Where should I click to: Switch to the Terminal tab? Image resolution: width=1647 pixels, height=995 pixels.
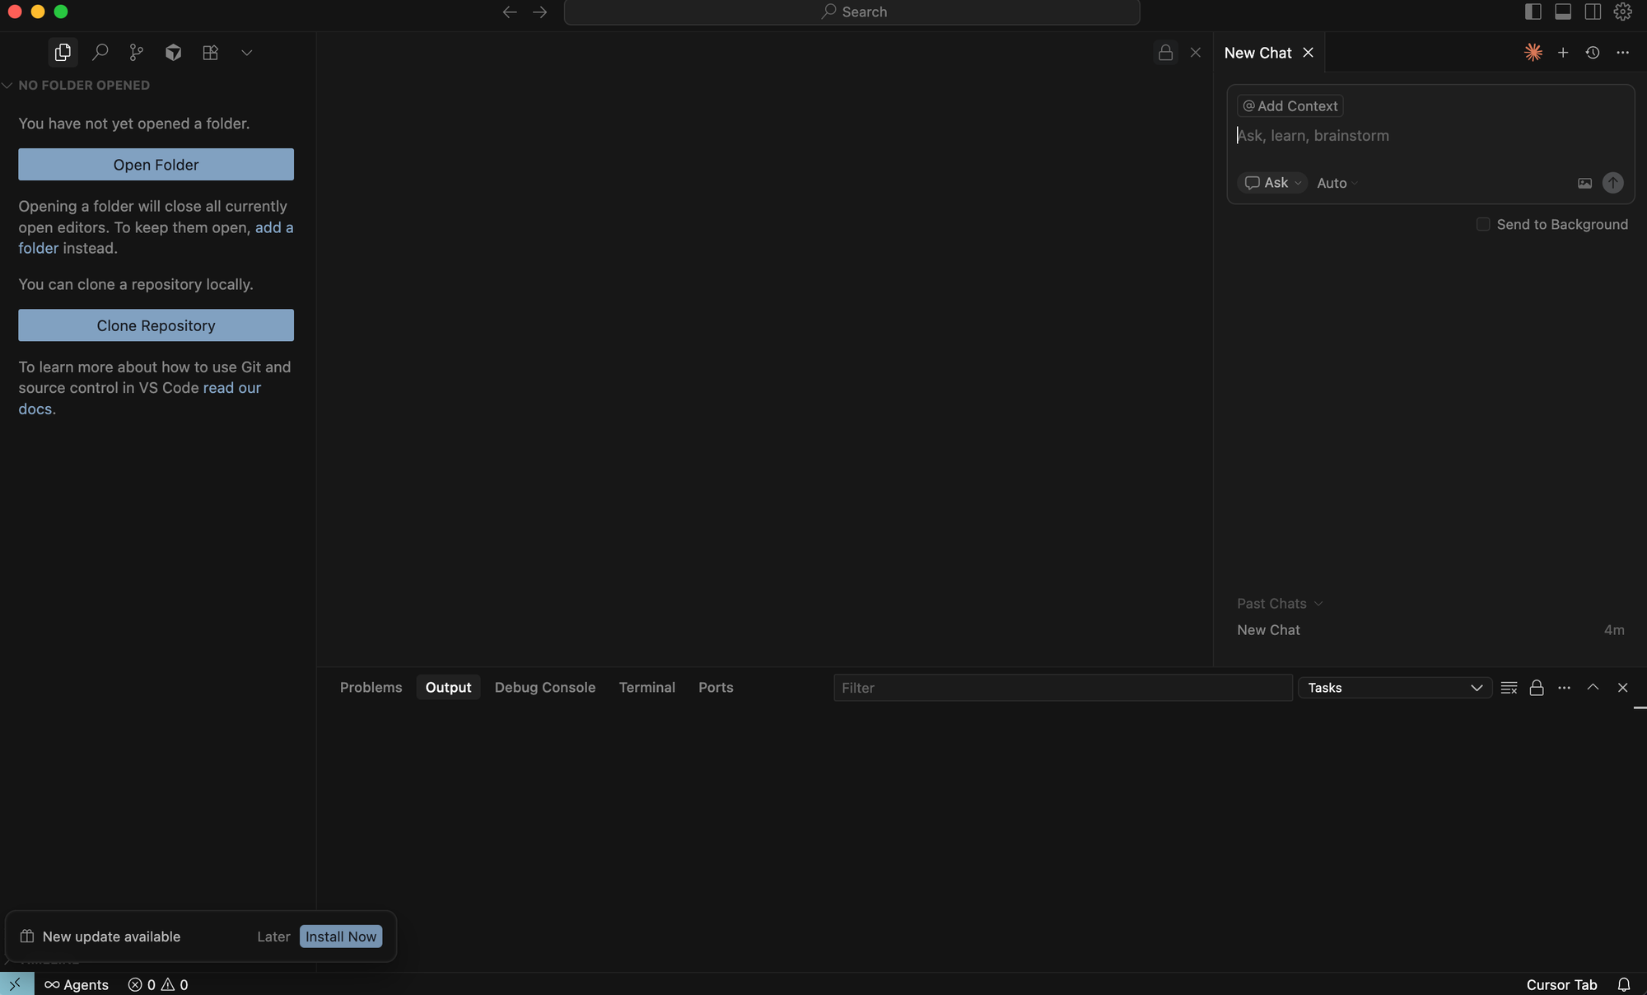646,688
